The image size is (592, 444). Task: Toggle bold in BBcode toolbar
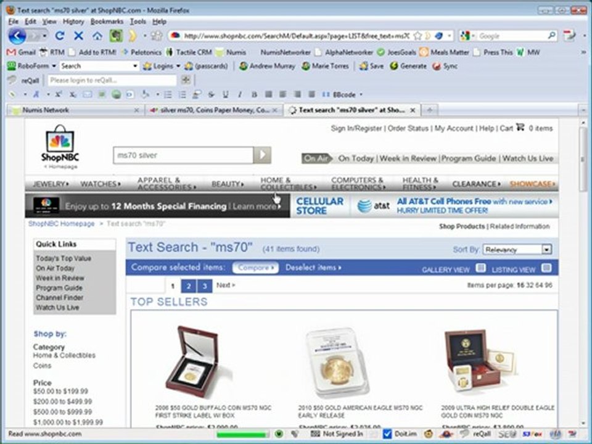point(254,94)
